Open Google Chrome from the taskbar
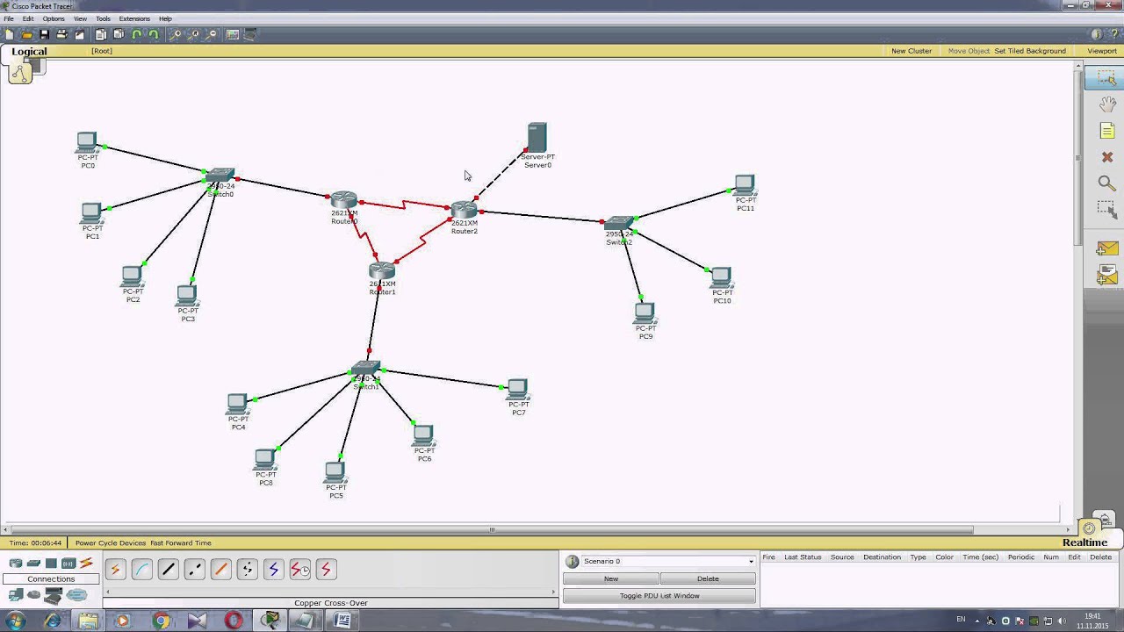Screen dimensions: 1124x632 (160, 621)
